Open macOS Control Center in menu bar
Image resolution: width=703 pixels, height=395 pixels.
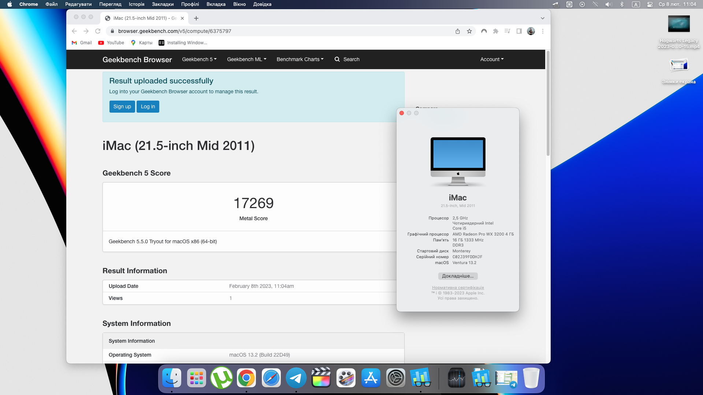(x=650, y=4)
